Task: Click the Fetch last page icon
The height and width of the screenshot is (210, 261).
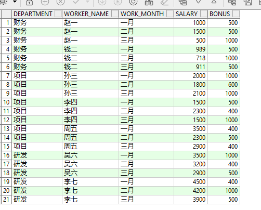Action: pyautogui.click(x=118, y=2)
